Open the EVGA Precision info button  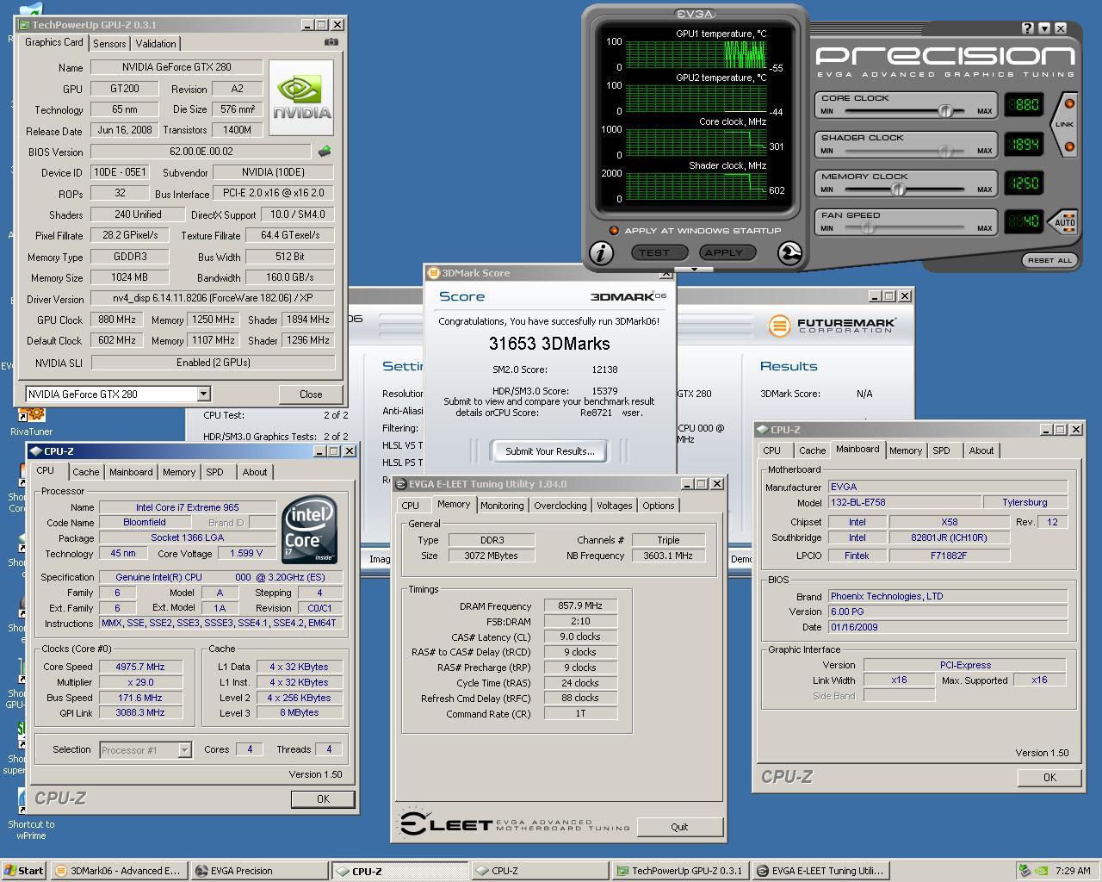[601, 252]
